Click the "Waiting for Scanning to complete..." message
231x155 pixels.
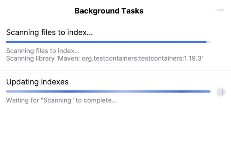coord(62,101)
